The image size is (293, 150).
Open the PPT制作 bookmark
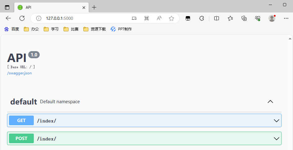click(x=121, y=29)
